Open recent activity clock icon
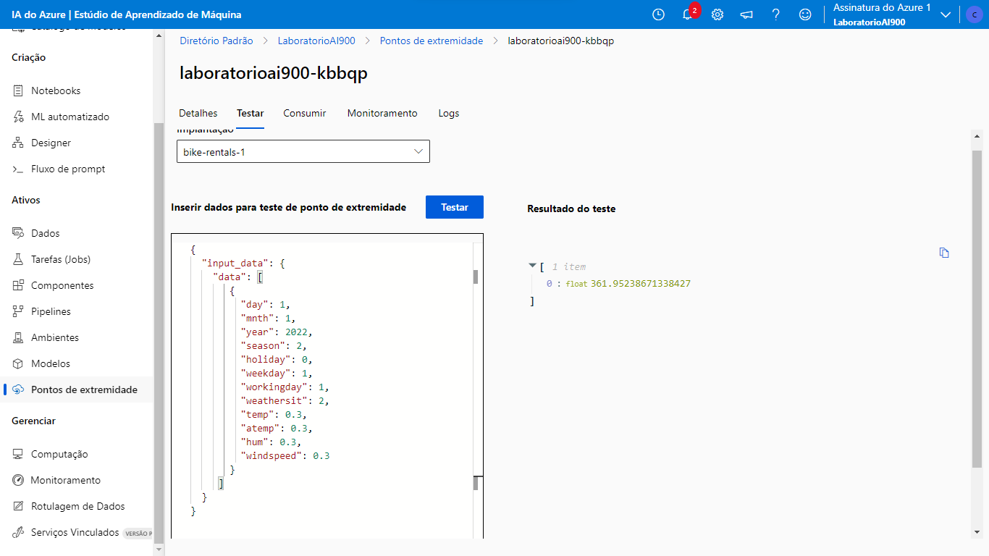Screen dimensions: 989x556 (658, 14)
